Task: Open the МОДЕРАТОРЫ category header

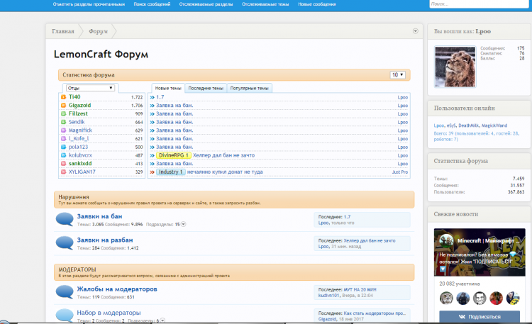Action: [77, 269]
